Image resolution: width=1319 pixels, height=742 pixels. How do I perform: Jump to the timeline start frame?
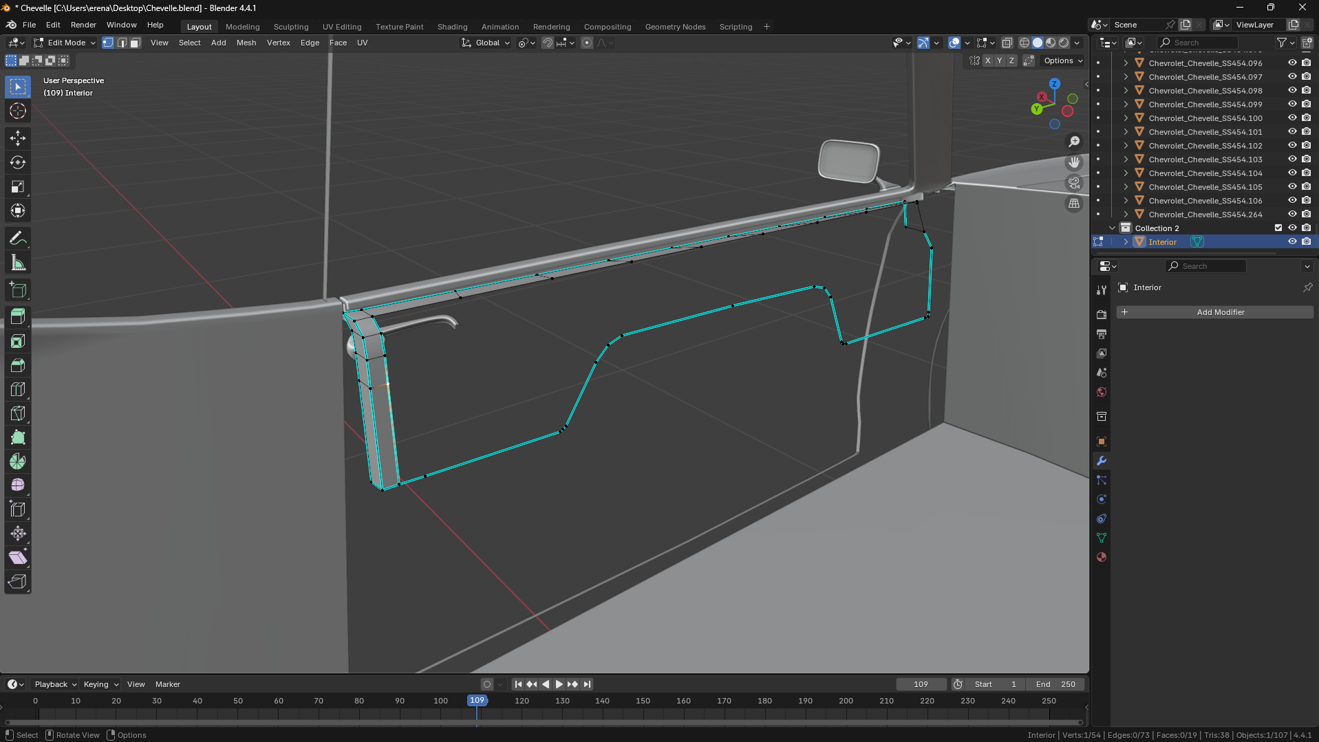[x=518, y=684]
